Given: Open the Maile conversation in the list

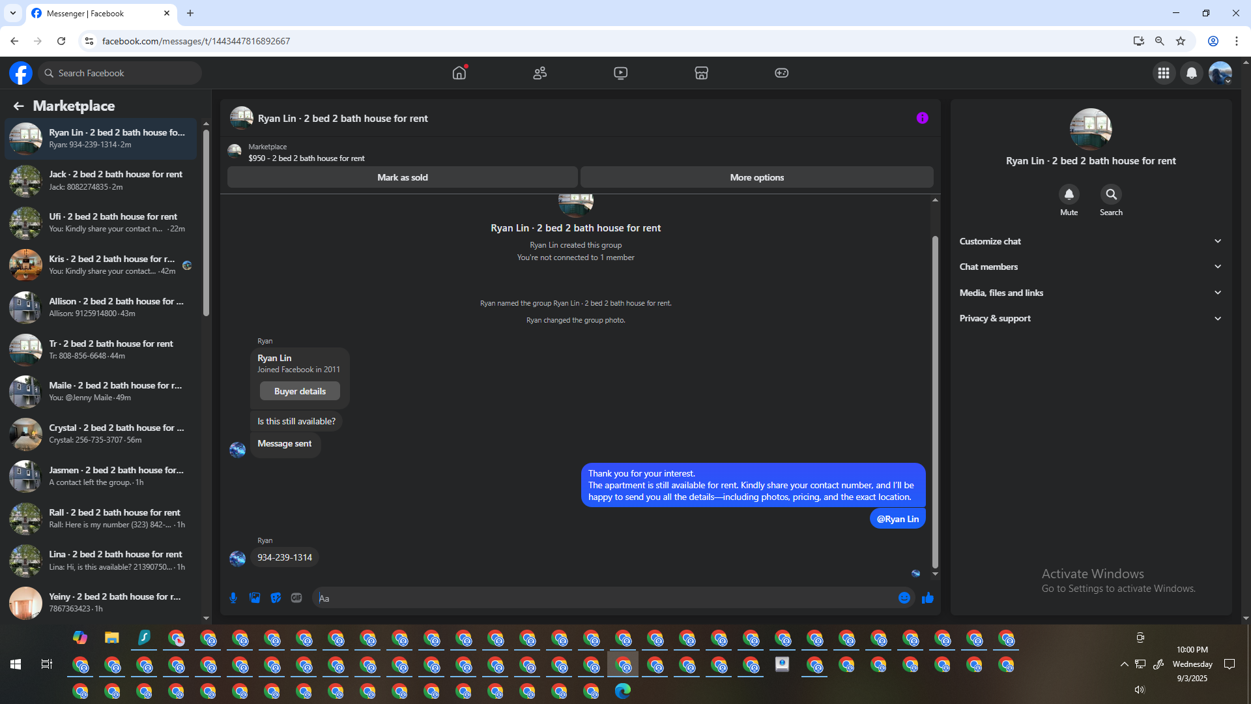Looking at the screenshot, I should 101,392.
